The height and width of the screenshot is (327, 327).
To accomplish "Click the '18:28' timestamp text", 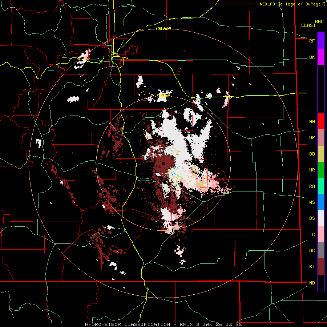I will pyautogui.click(x=233, y=324).
